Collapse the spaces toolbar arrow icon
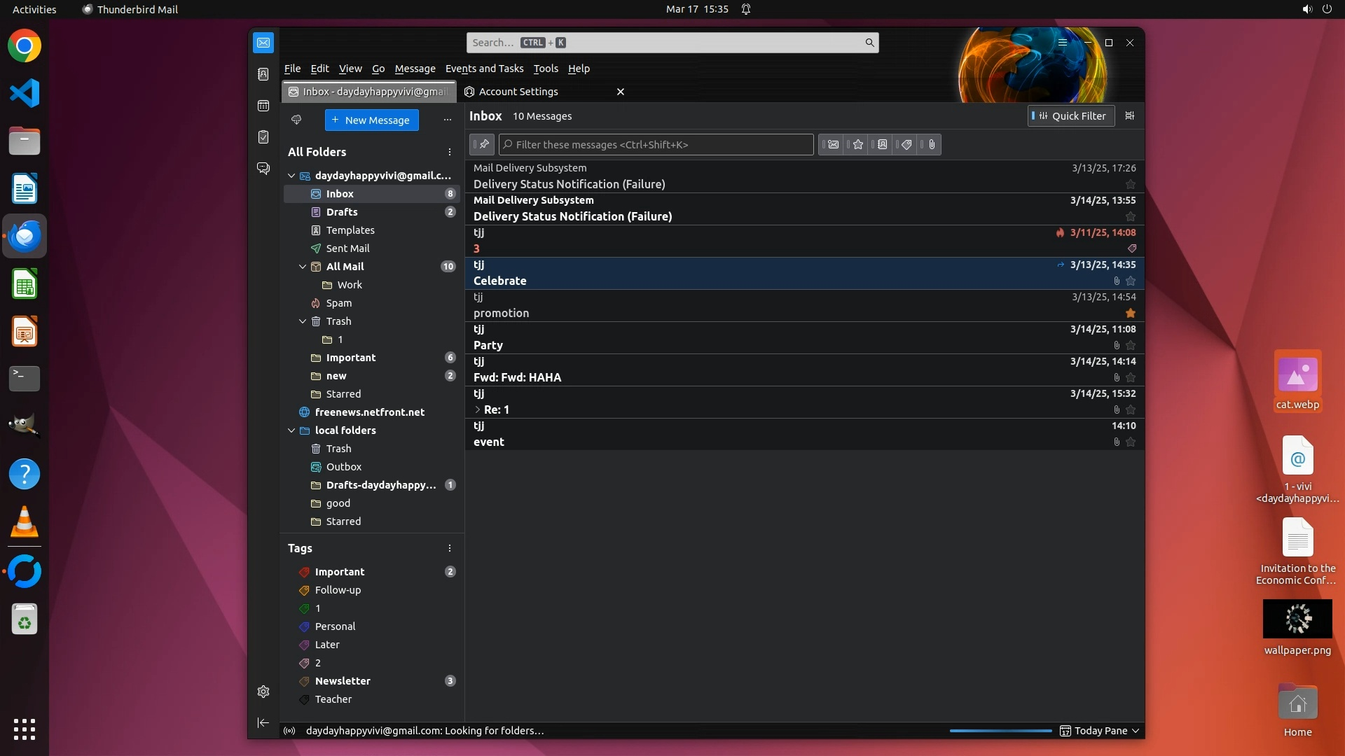1345x756 pixels. click(x=263, y=722)
